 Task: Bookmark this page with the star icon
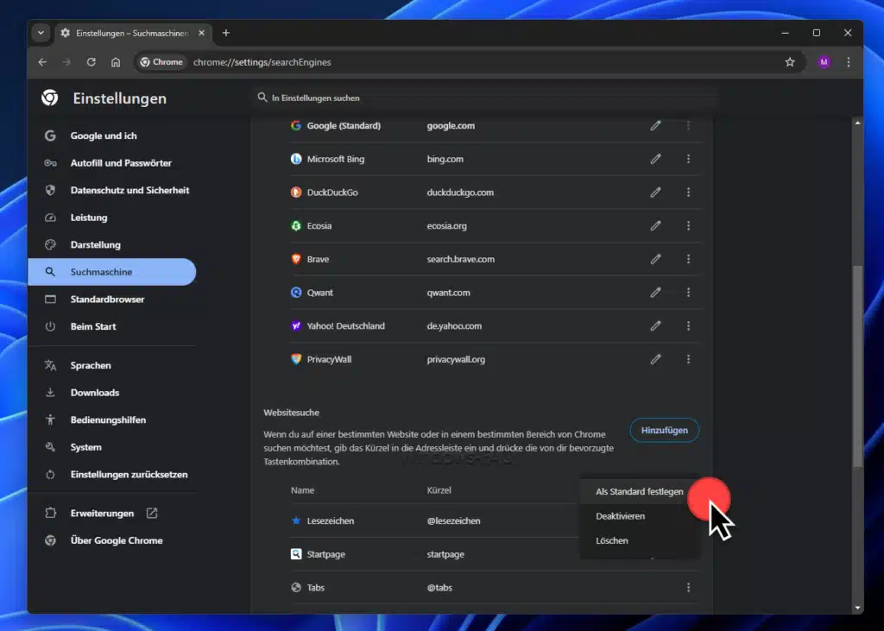click(x=790, y=62)
